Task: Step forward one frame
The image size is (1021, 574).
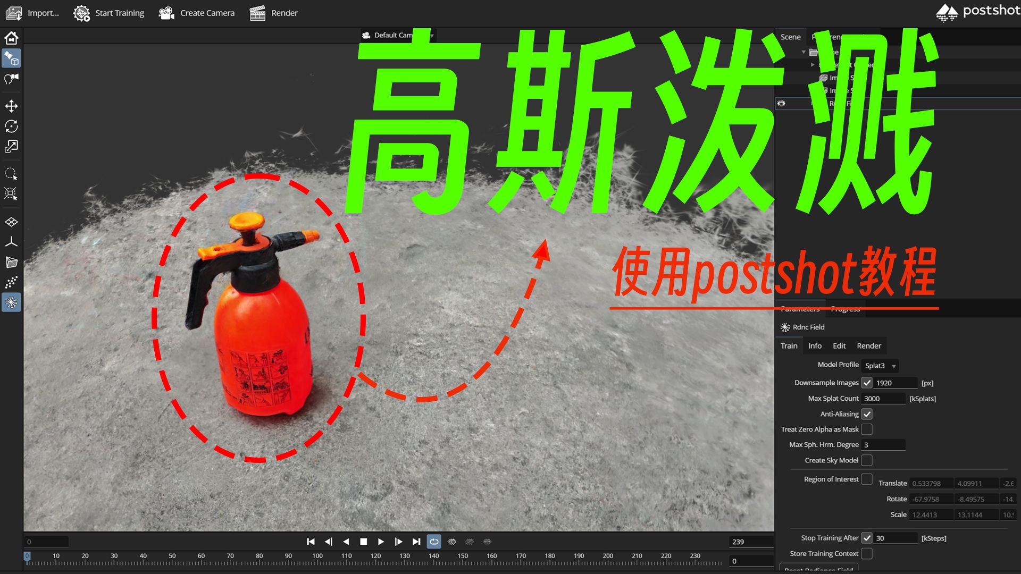Action: (398, 542)
